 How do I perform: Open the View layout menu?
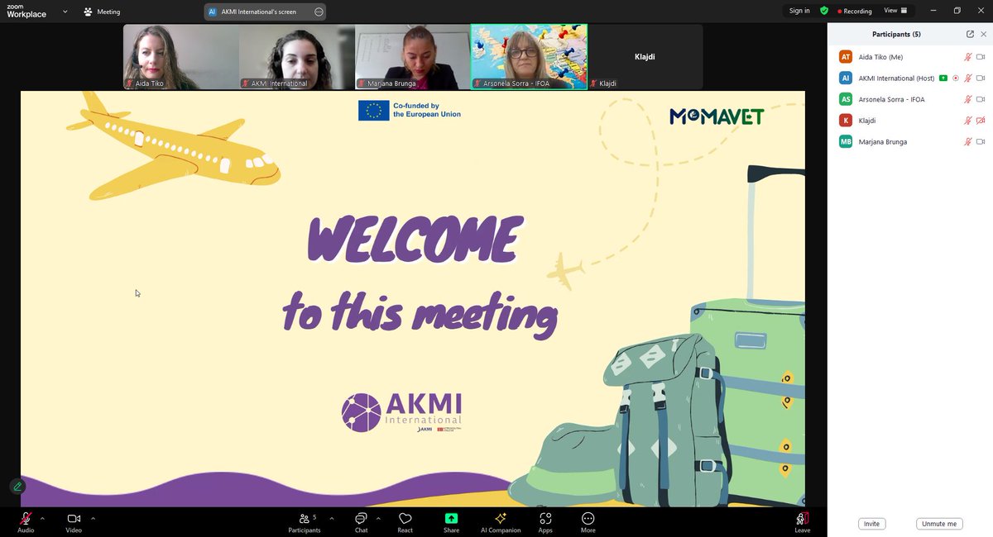[x=895, y=11]
